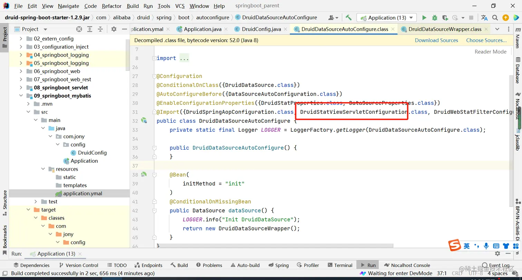Viewport: 522px width, 280px height.
Task: Click the user account icon in the toolbar
Action: coord(333,18)
